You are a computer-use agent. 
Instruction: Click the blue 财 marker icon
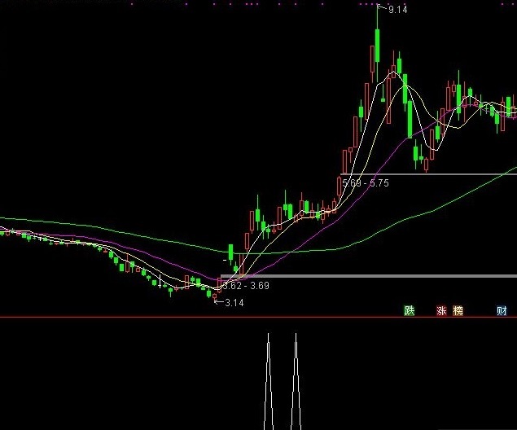(x=502, y=310)
